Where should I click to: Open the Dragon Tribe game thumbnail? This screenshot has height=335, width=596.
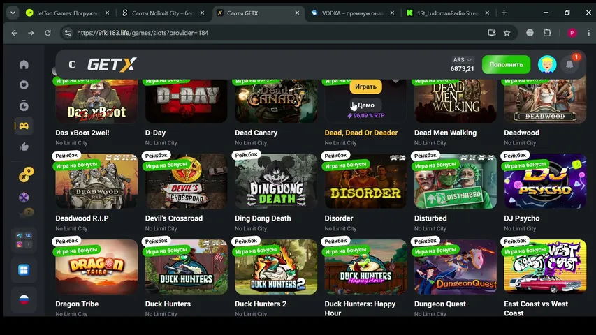pos(96,267)
